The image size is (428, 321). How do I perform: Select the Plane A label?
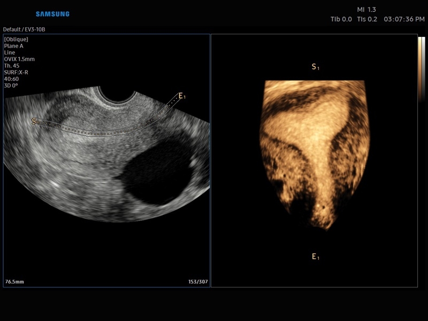(14, 46)
